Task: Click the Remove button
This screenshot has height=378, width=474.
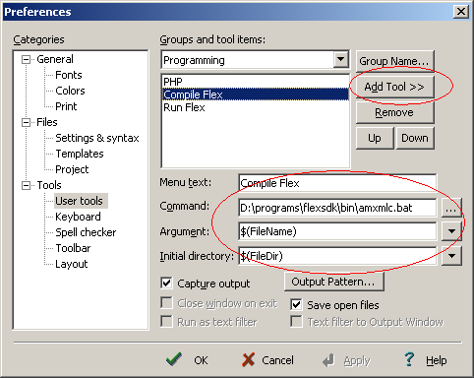Action: point(394,112)
